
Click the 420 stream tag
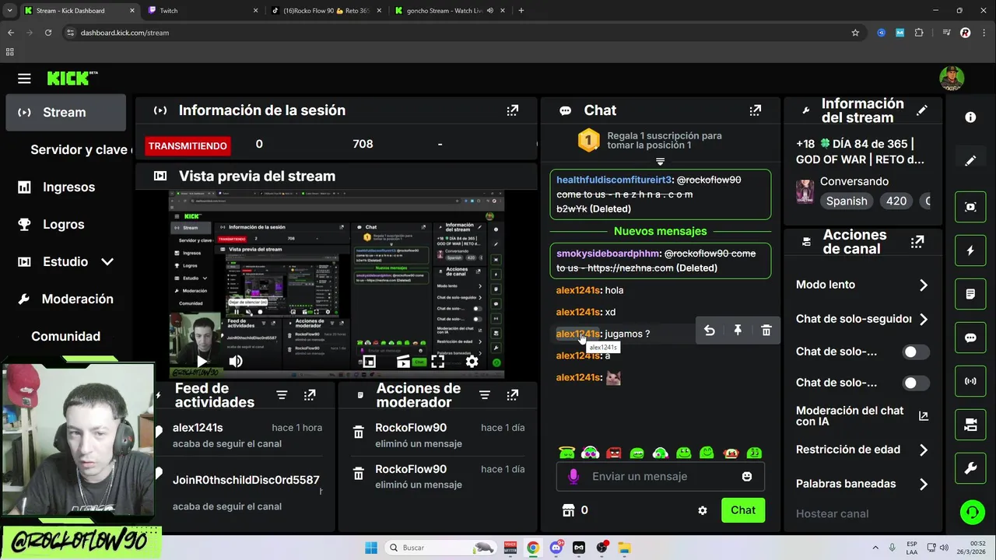pos(896,201)
